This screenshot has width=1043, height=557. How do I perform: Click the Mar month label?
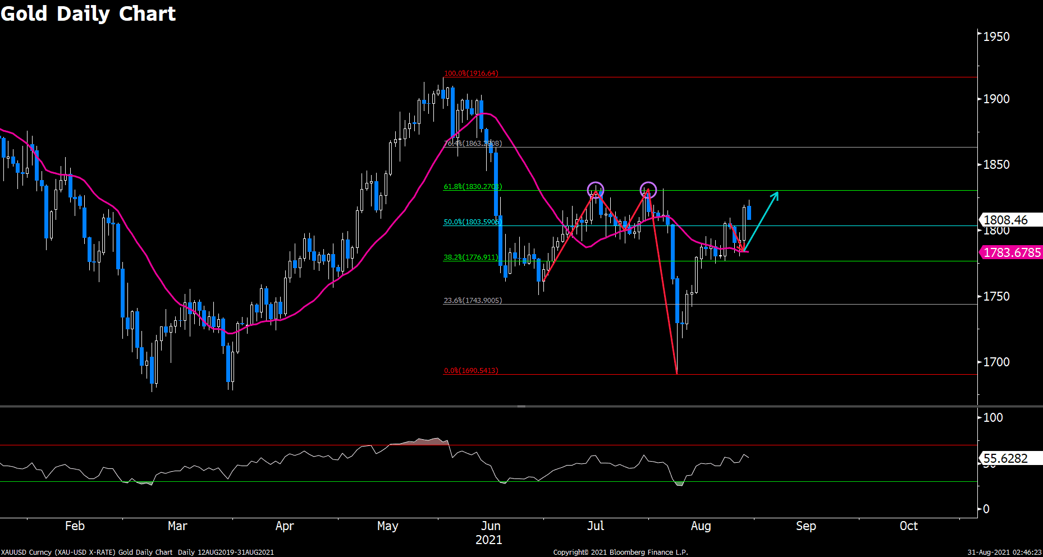(177, 526)
